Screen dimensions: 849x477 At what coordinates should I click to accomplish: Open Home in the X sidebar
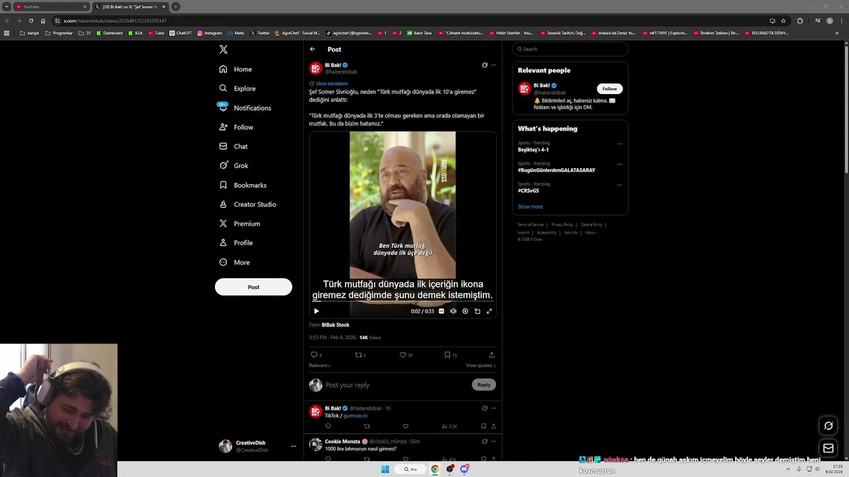235,69
